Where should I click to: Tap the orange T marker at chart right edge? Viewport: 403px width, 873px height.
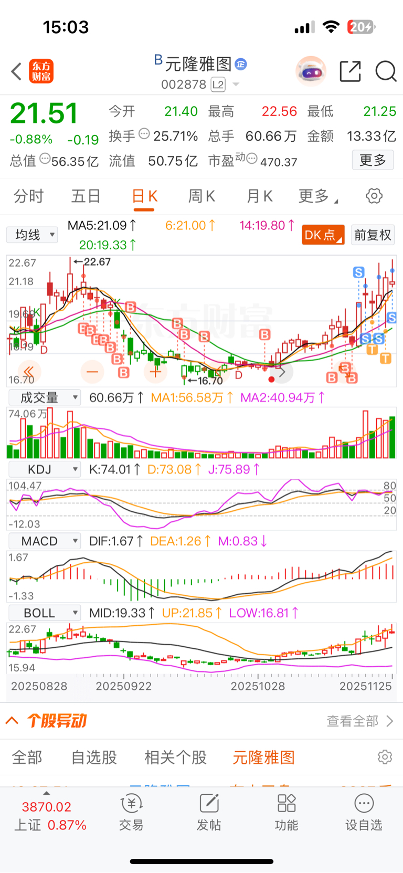385,359
